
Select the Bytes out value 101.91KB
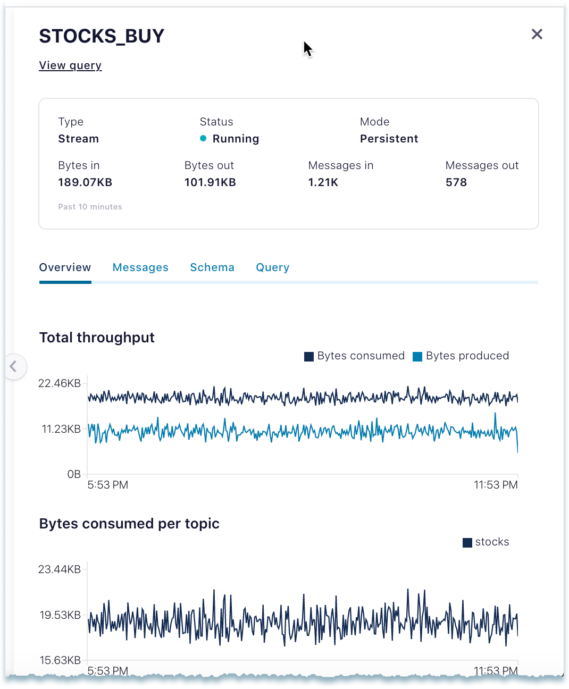[x=210, y=182]
